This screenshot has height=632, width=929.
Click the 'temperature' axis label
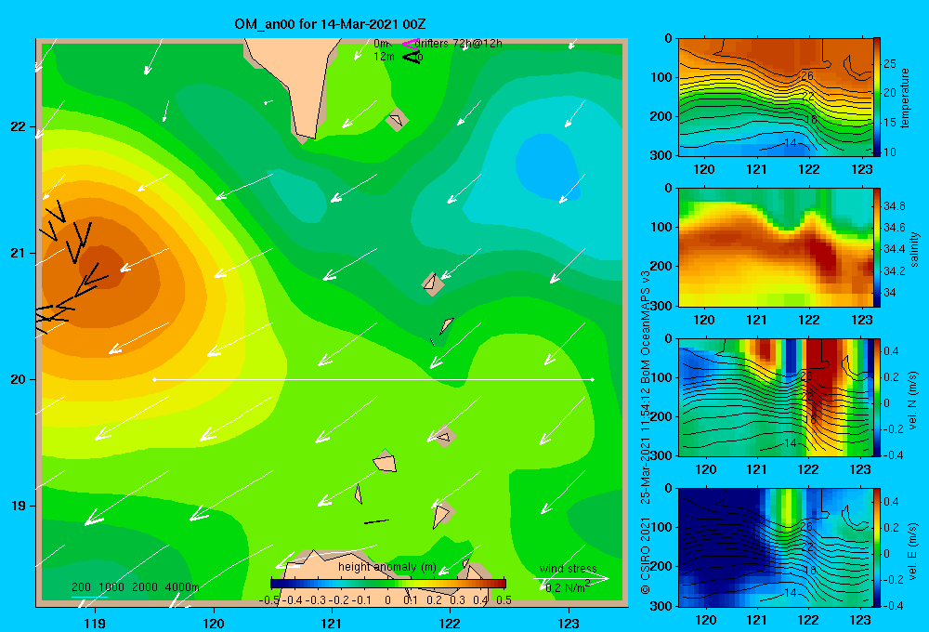tap(905, 98)
